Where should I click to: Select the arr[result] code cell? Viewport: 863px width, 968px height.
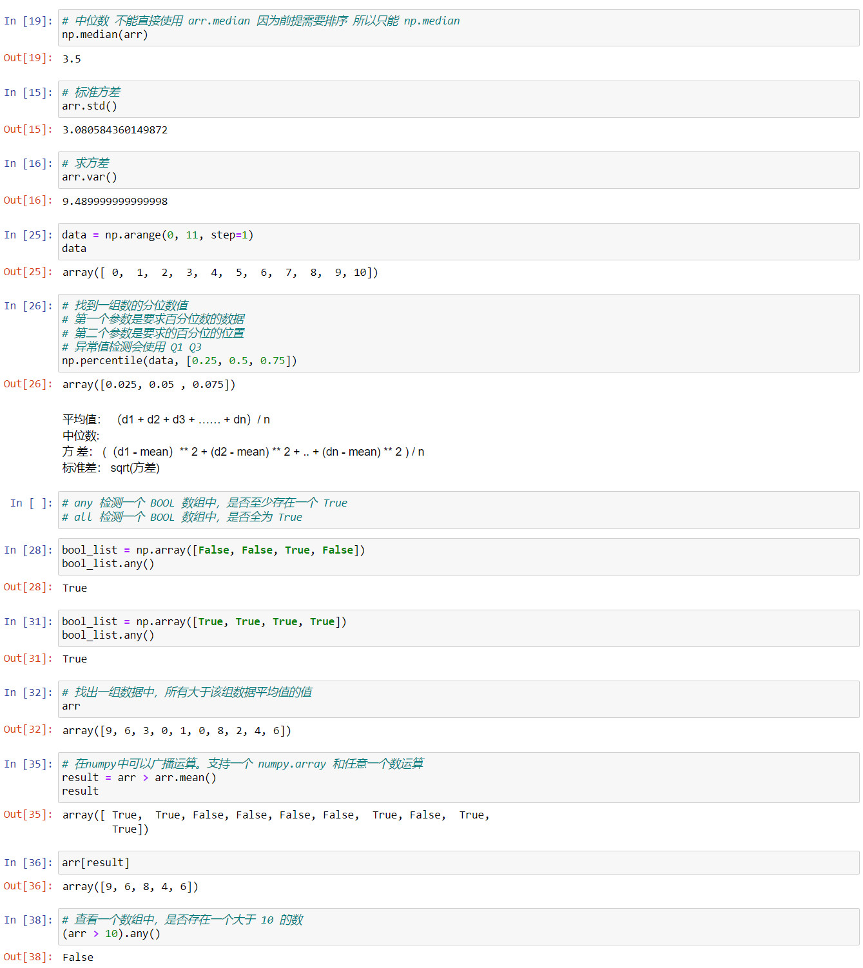(x=458, y=863)
